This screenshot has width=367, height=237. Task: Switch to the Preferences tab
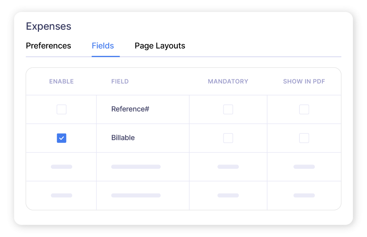coord(48,46)
